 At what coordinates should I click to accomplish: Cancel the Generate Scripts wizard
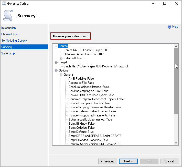[169, 161]
